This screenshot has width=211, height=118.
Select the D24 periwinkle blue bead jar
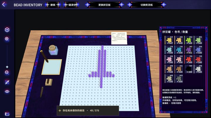[198, 50]
